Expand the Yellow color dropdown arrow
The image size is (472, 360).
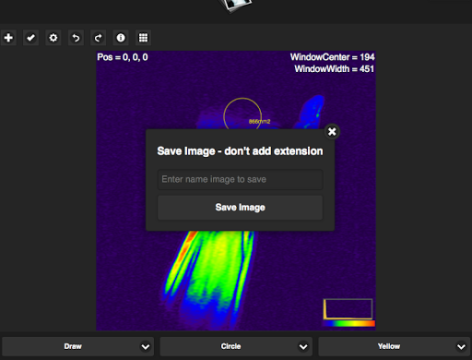pyautogui.click(x=461, y=347)
